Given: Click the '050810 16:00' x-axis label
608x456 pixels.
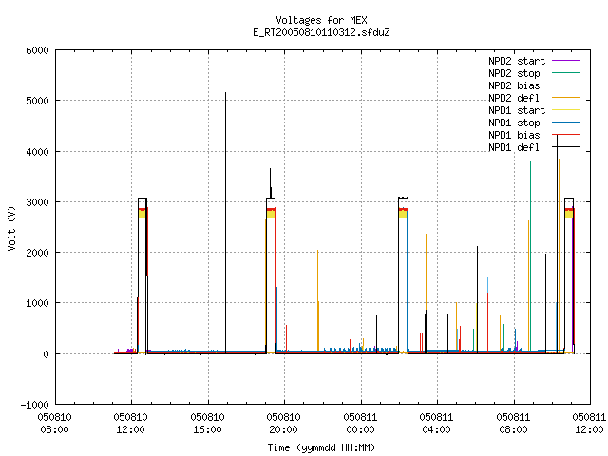Looking at the screenshot, I should [x=207, y=423].
